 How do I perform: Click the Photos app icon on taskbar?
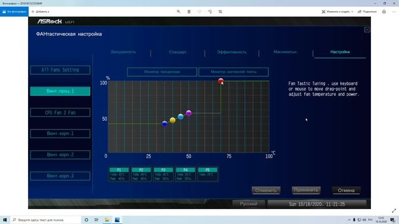(x=117, y=220)
